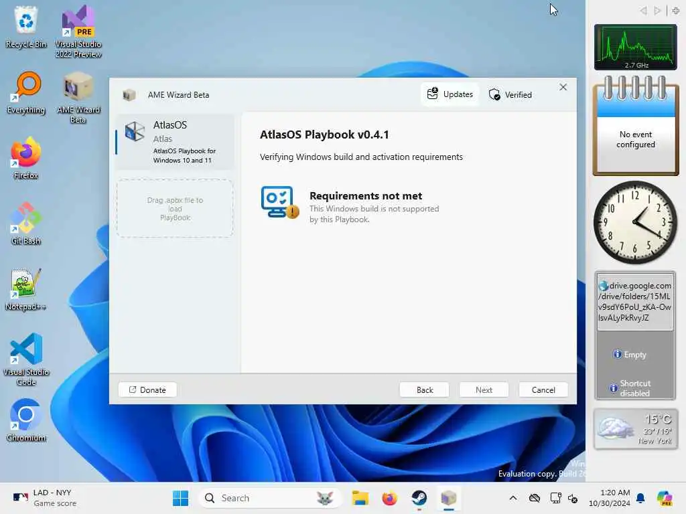The height and width of the screenshot is (514, 686).
Task: Select AME Wizard Beta desktop icon
Action: click(x=78, y=98)
